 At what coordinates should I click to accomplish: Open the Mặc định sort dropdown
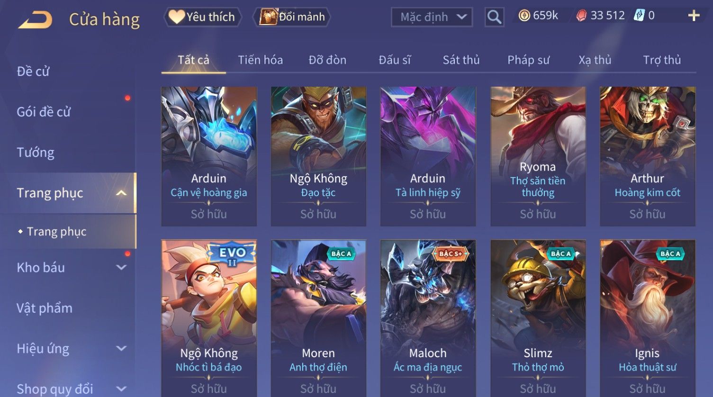coord(432,17)
